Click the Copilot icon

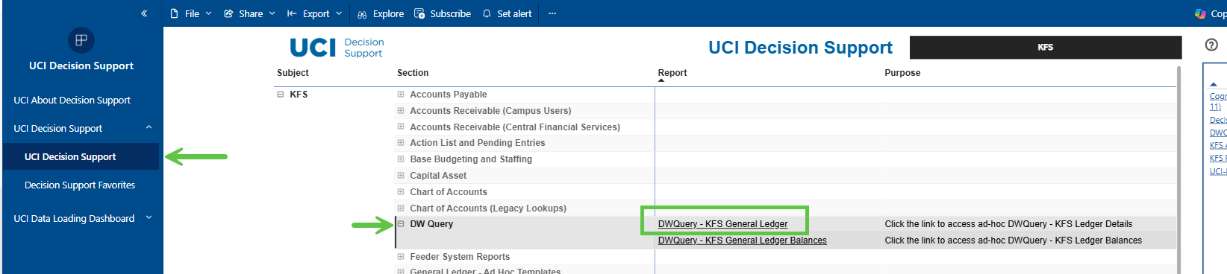point(1200,13)
